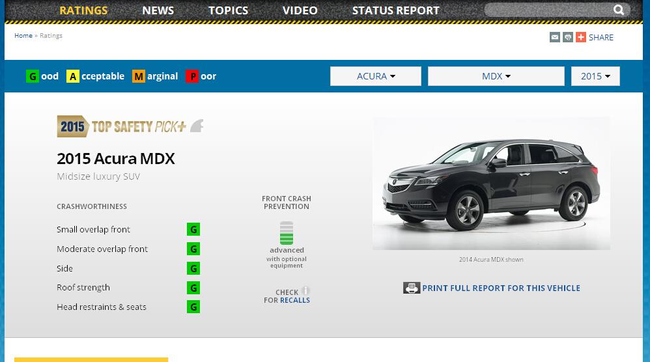Click the G rating for Moderate overlap front
The image size is (650, 362).
point(193,249)
